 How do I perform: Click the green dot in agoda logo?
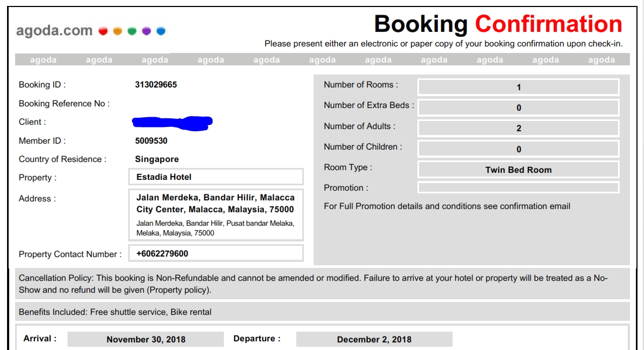pyautogui.click(x=132, y=31)
